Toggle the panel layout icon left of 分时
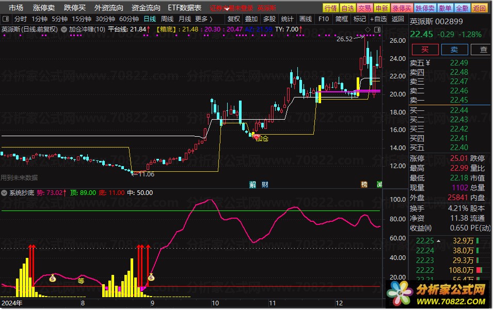This screenshot has height=310, width=494. pos(5,19)
